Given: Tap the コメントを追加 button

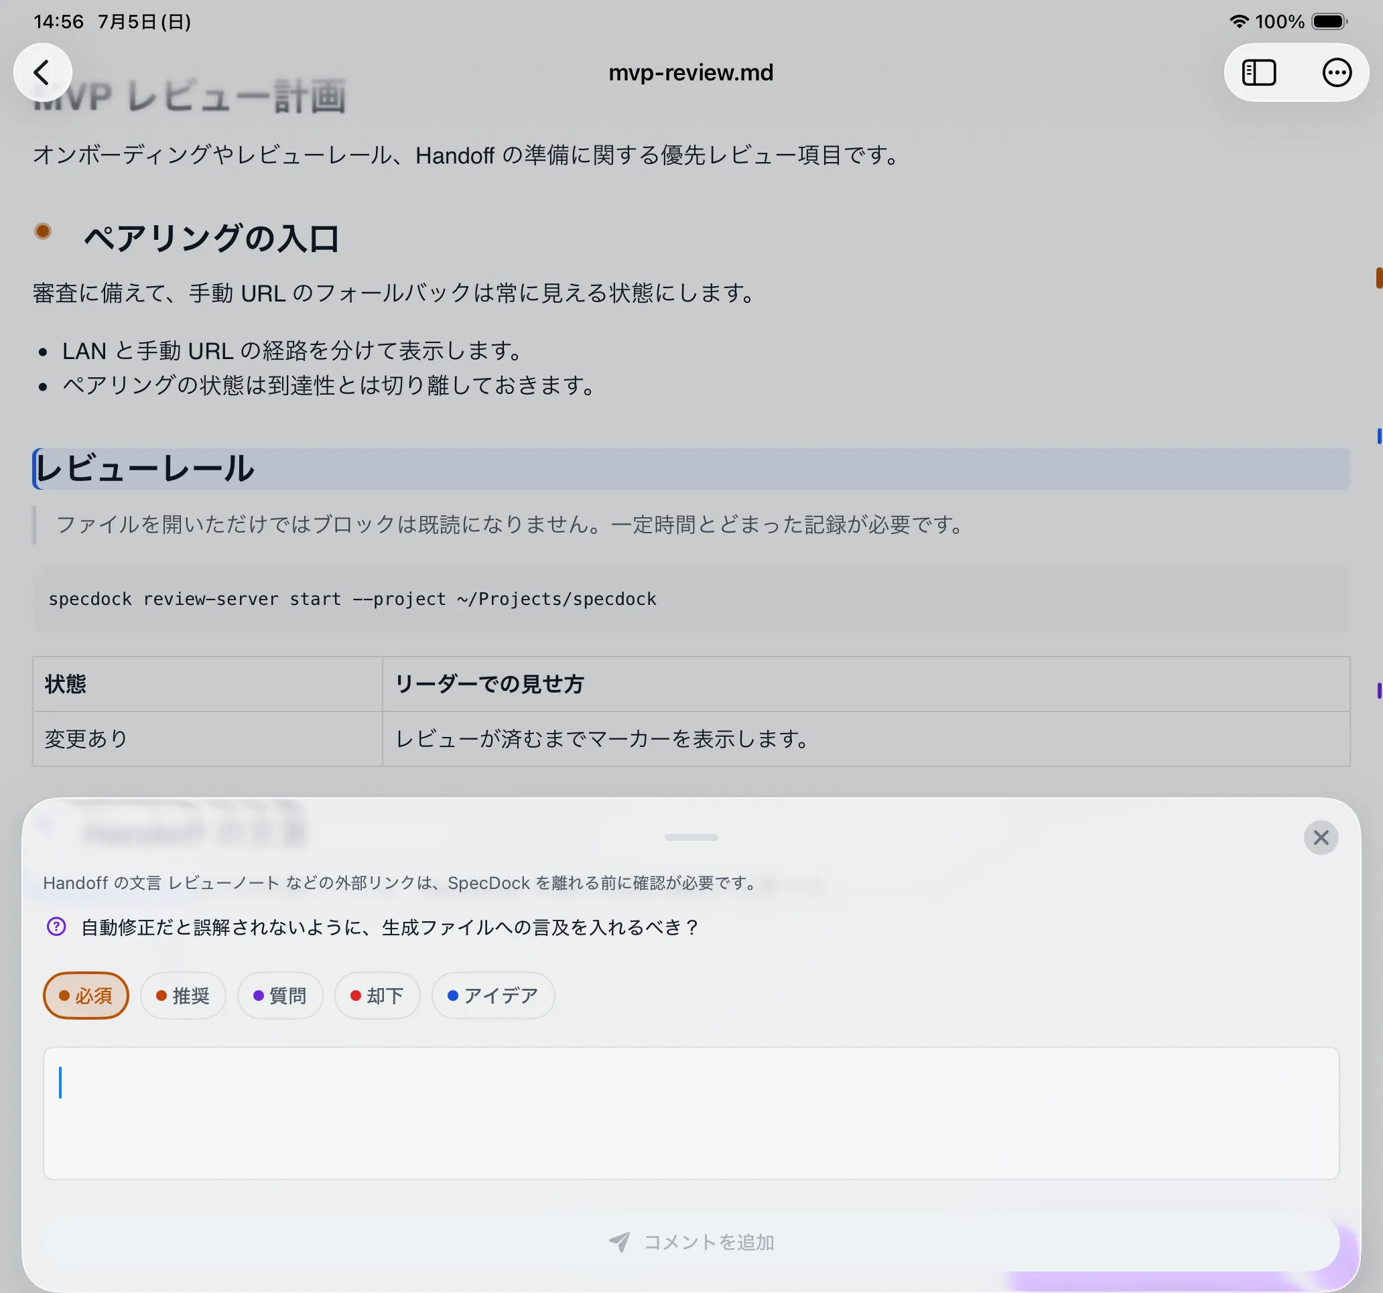Looking at the screenshot, I should coord(691,1242).
